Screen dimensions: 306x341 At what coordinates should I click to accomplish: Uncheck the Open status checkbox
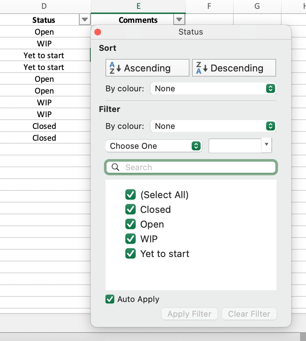(x=131, y=224)
